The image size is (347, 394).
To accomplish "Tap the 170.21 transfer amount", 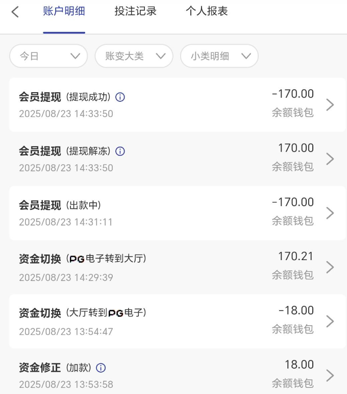I will coord(295,257).
